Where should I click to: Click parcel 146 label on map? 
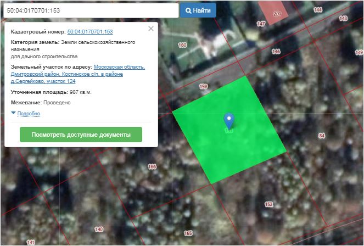(276, 52)
